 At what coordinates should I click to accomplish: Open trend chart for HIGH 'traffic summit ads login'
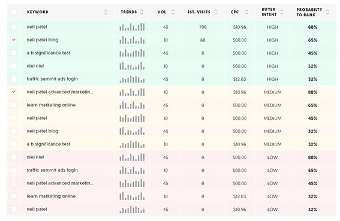[132, 79]
